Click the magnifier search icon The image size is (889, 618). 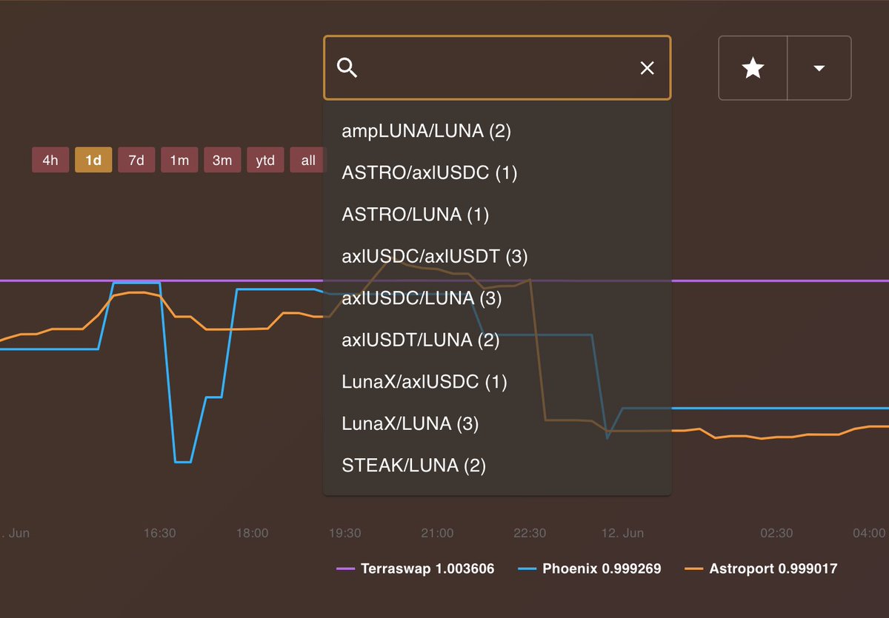(x=347, y=68)
